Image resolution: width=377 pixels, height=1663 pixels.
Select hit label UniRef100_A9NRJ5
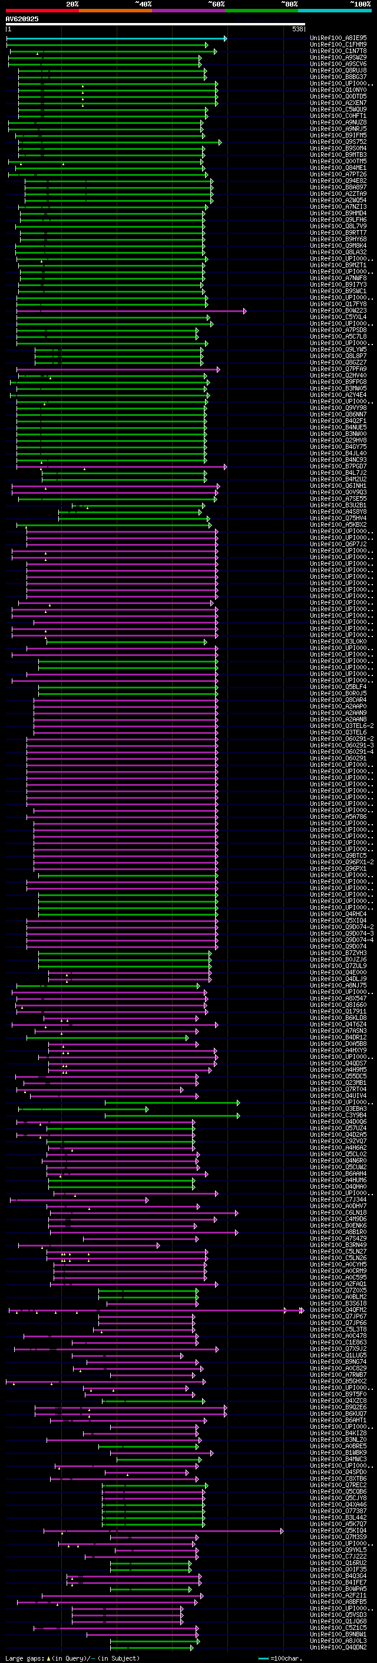pyautogui.click(x=338, y=129)
